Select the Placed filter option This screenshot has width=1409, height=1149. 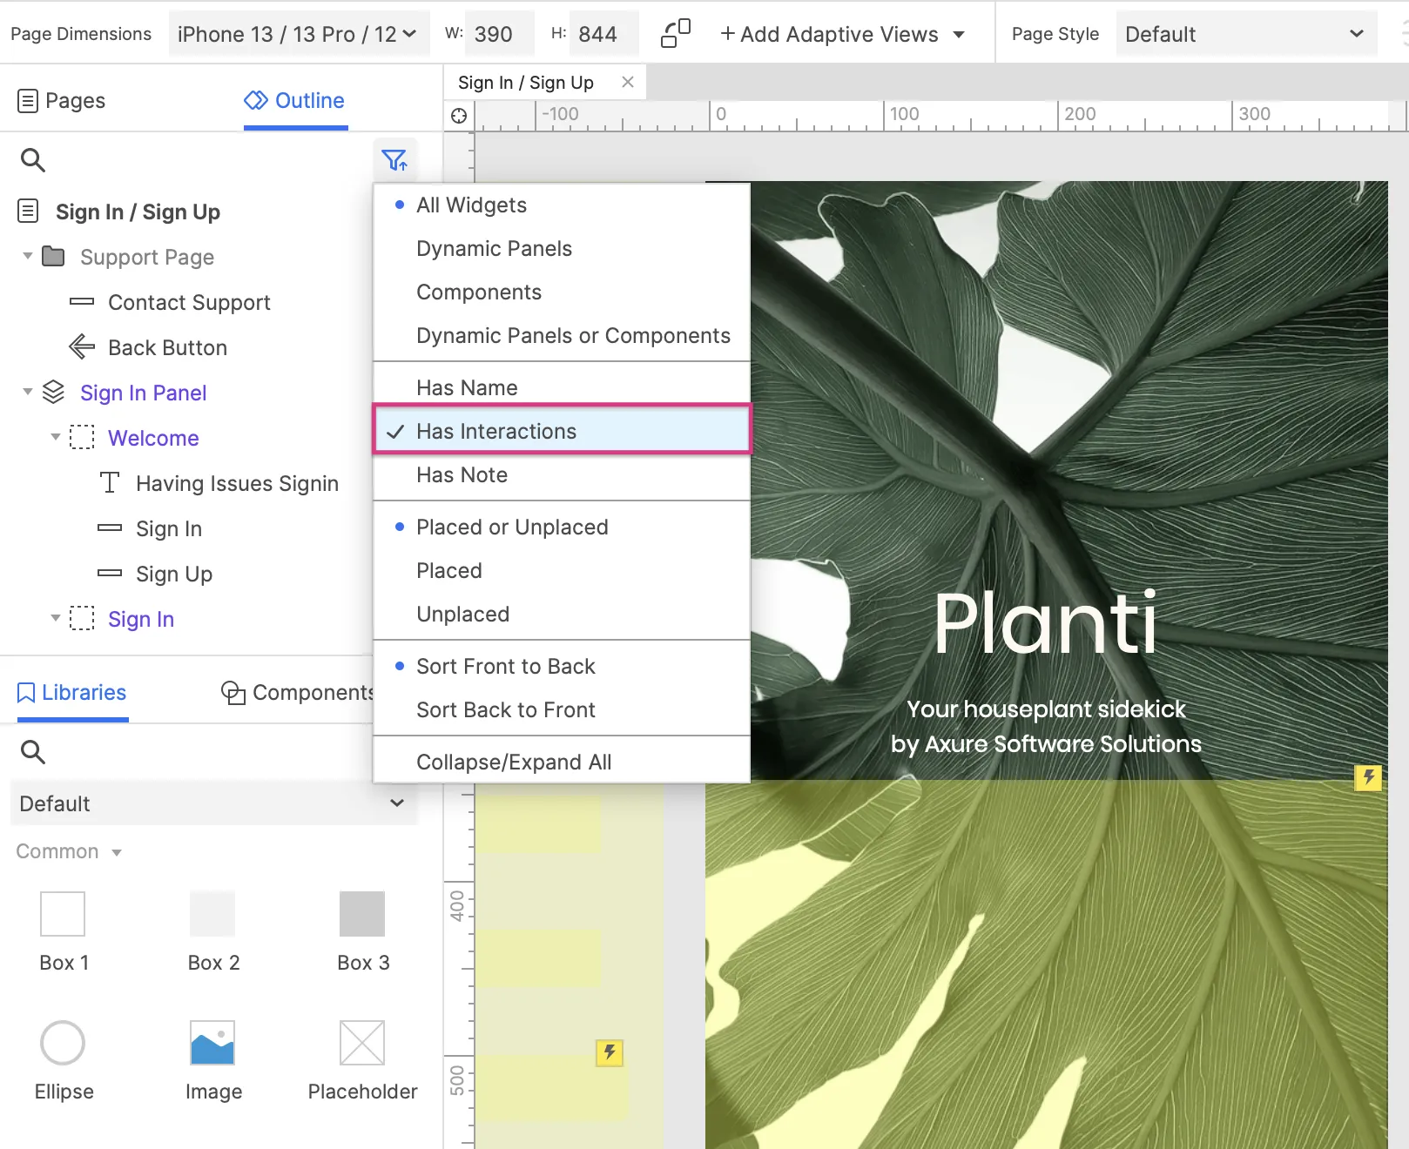pyautogui.click(x=449, y=571)
